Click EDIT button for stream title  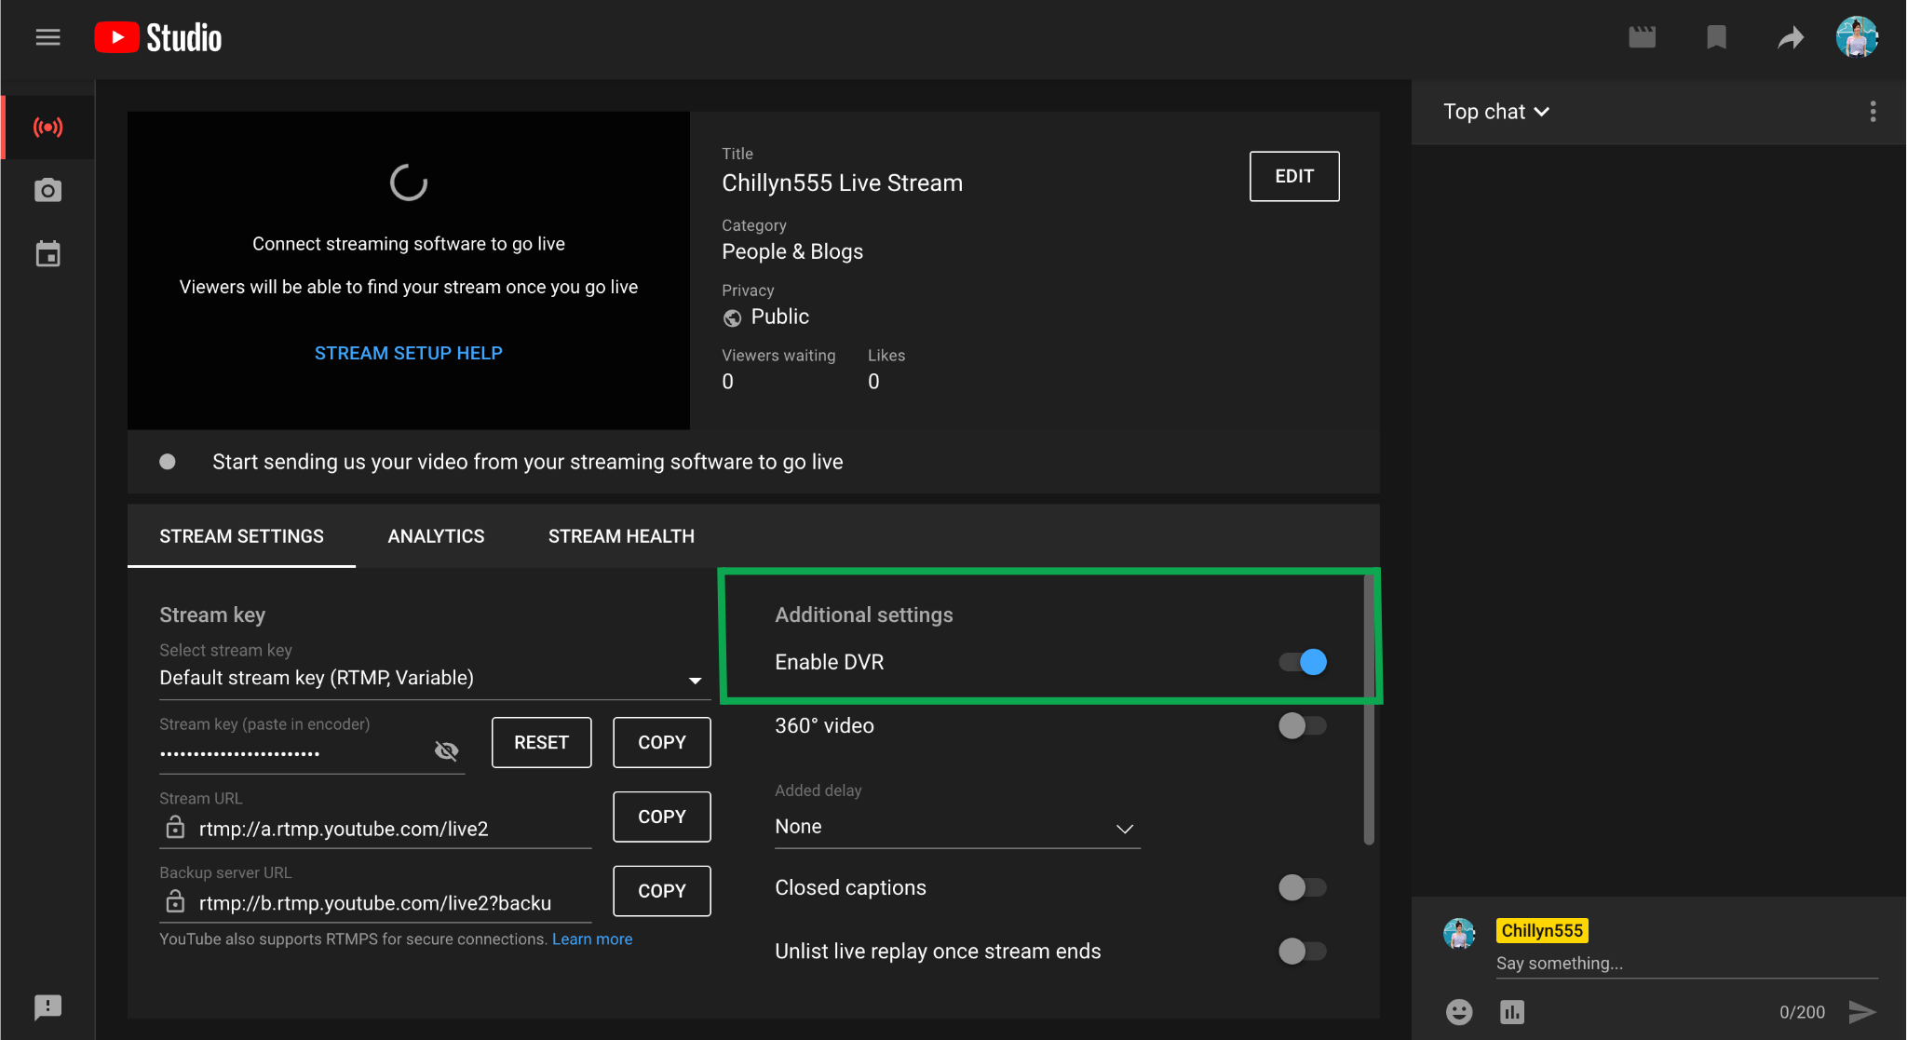pyautogui.click(x=1295, y=177)
